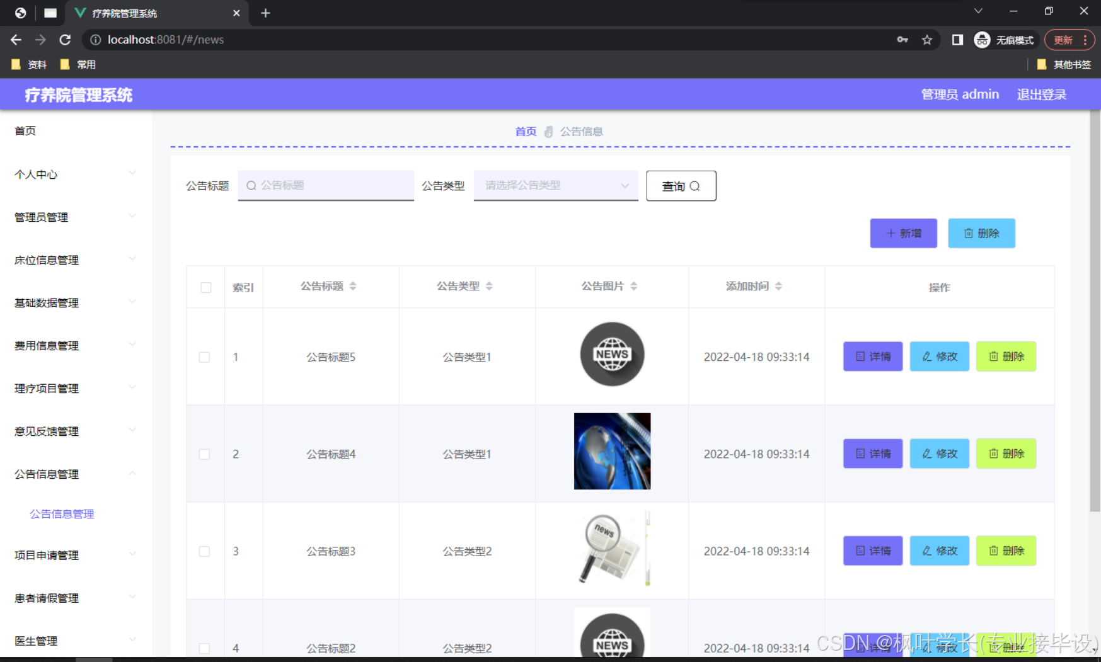The width and height of the screenshot is (1101, 662).
Task: Close the 疗养院管理系统 tab
Action: click(236, 13)
